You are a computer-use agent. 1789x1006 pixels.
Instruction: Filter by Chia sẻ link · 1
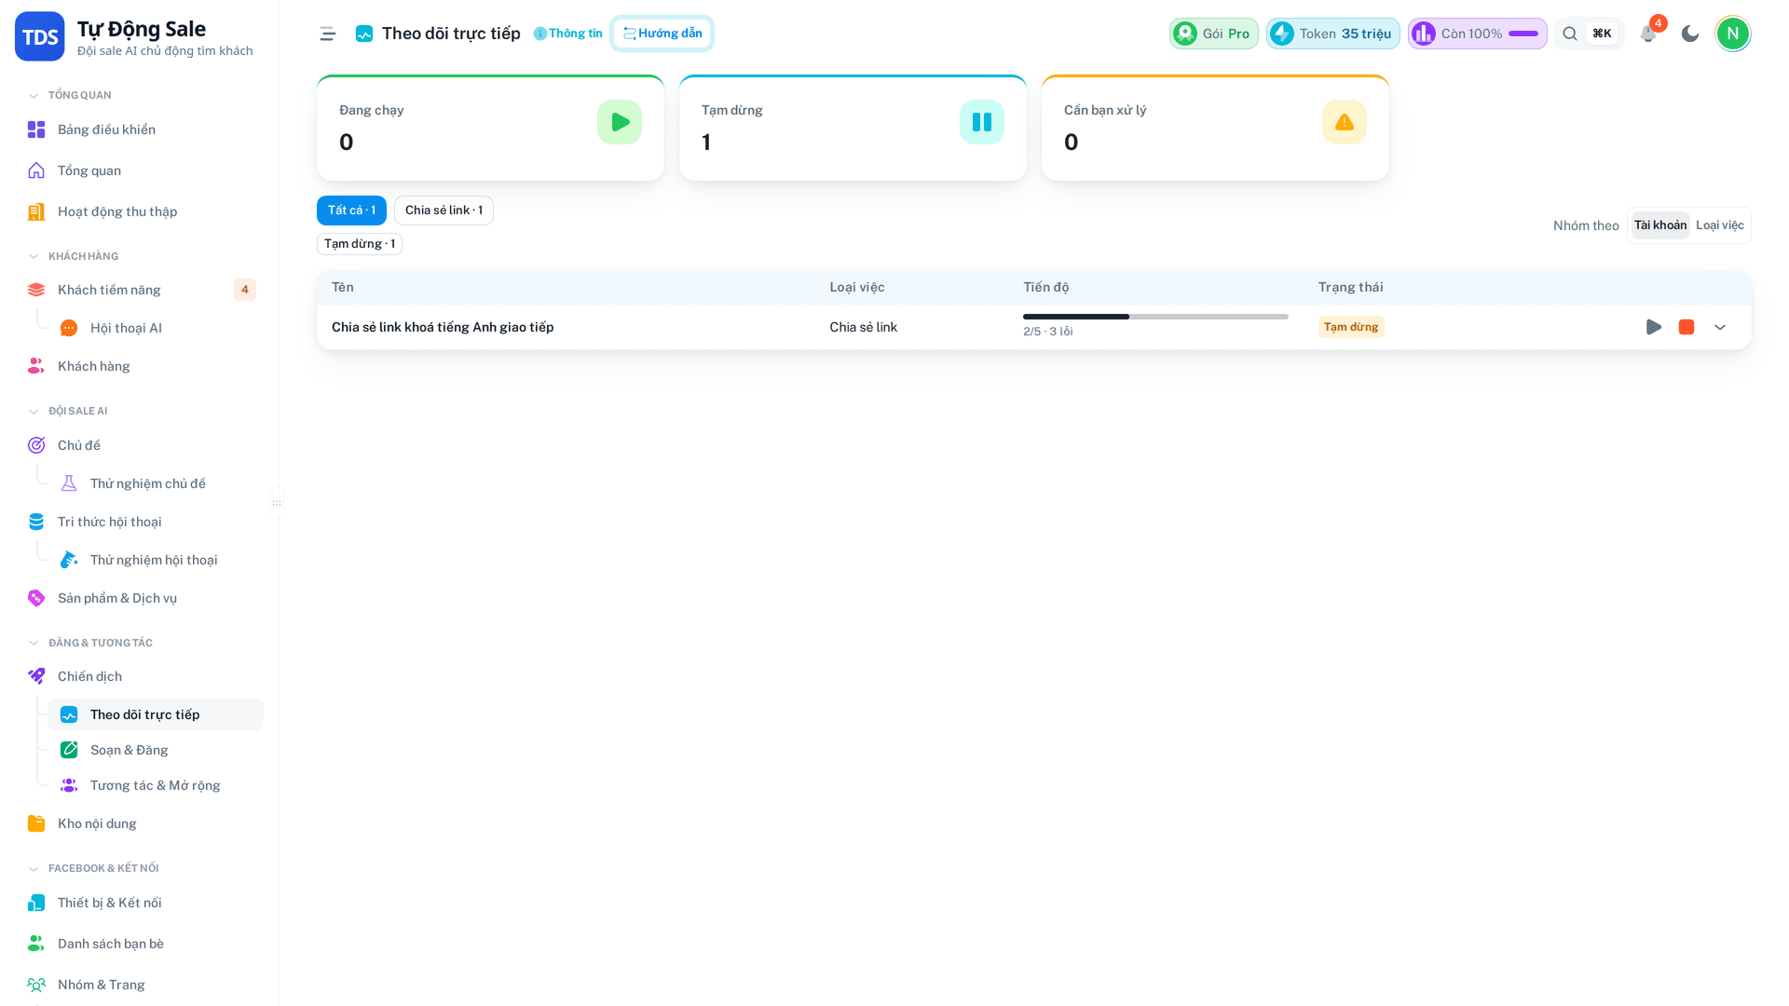444,211
